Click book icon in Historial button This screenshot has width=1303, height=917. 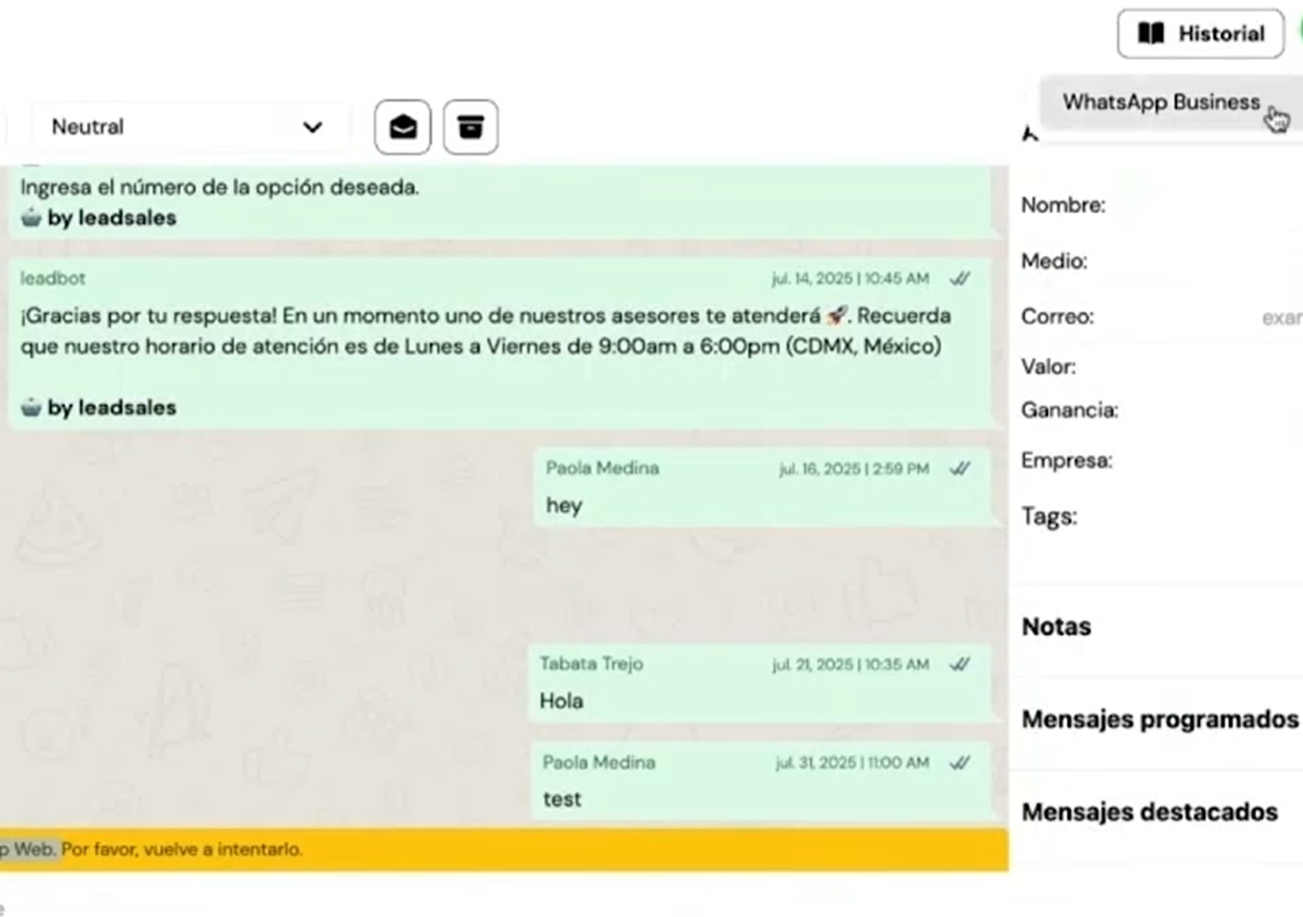pos(1151,34)
